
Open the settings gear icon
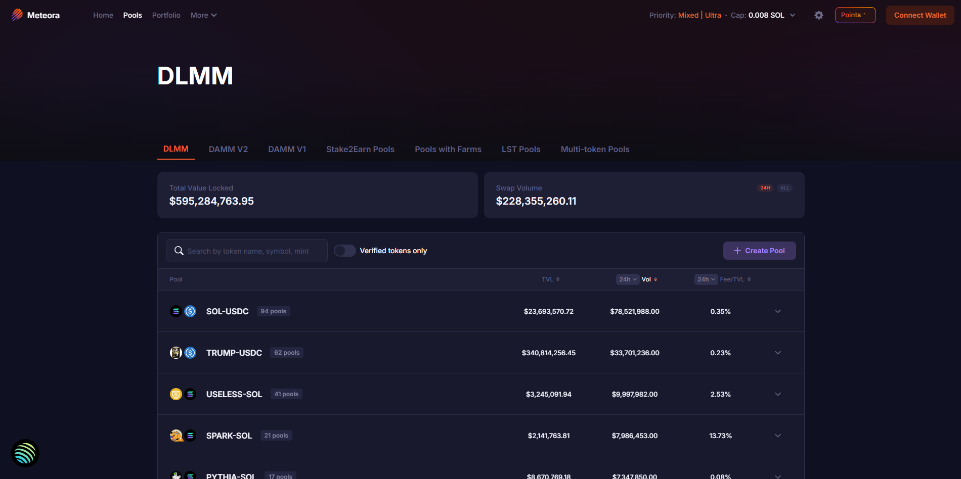coord(818,15)
